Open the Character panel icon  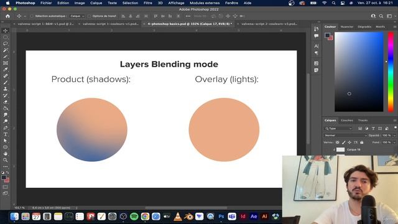(316, 46)
